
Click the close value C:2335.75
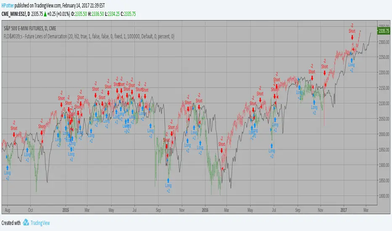point(128,14)
